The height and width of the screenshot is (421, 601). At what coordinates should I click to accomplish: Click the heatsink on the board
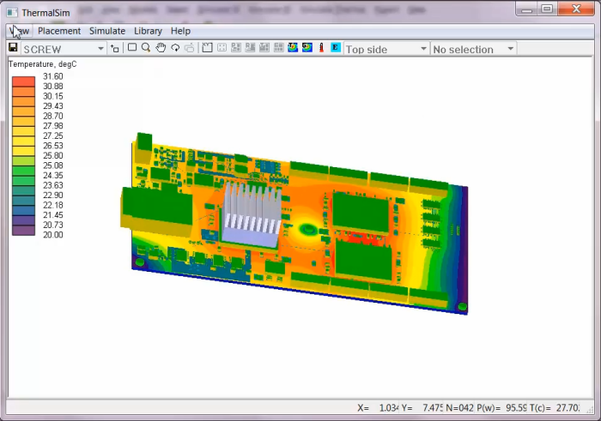tap(252, 215)
